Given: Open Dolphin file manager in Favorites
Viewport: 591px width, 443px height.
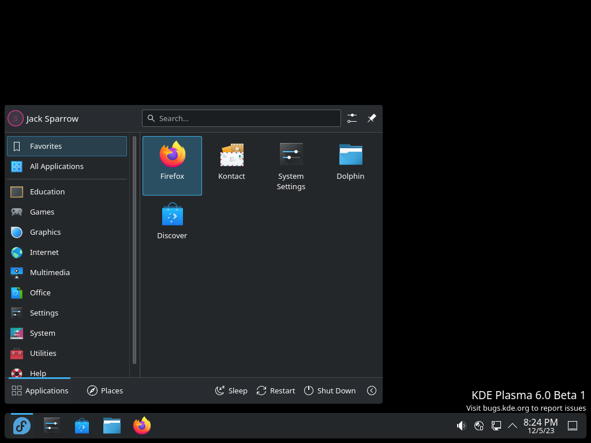Looking at the screenshot, I should (x=350, y=166).
